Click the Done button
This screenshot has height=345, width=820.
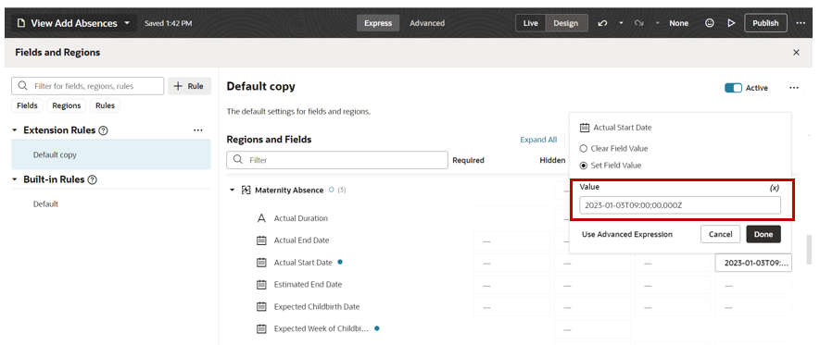point(763,234)
